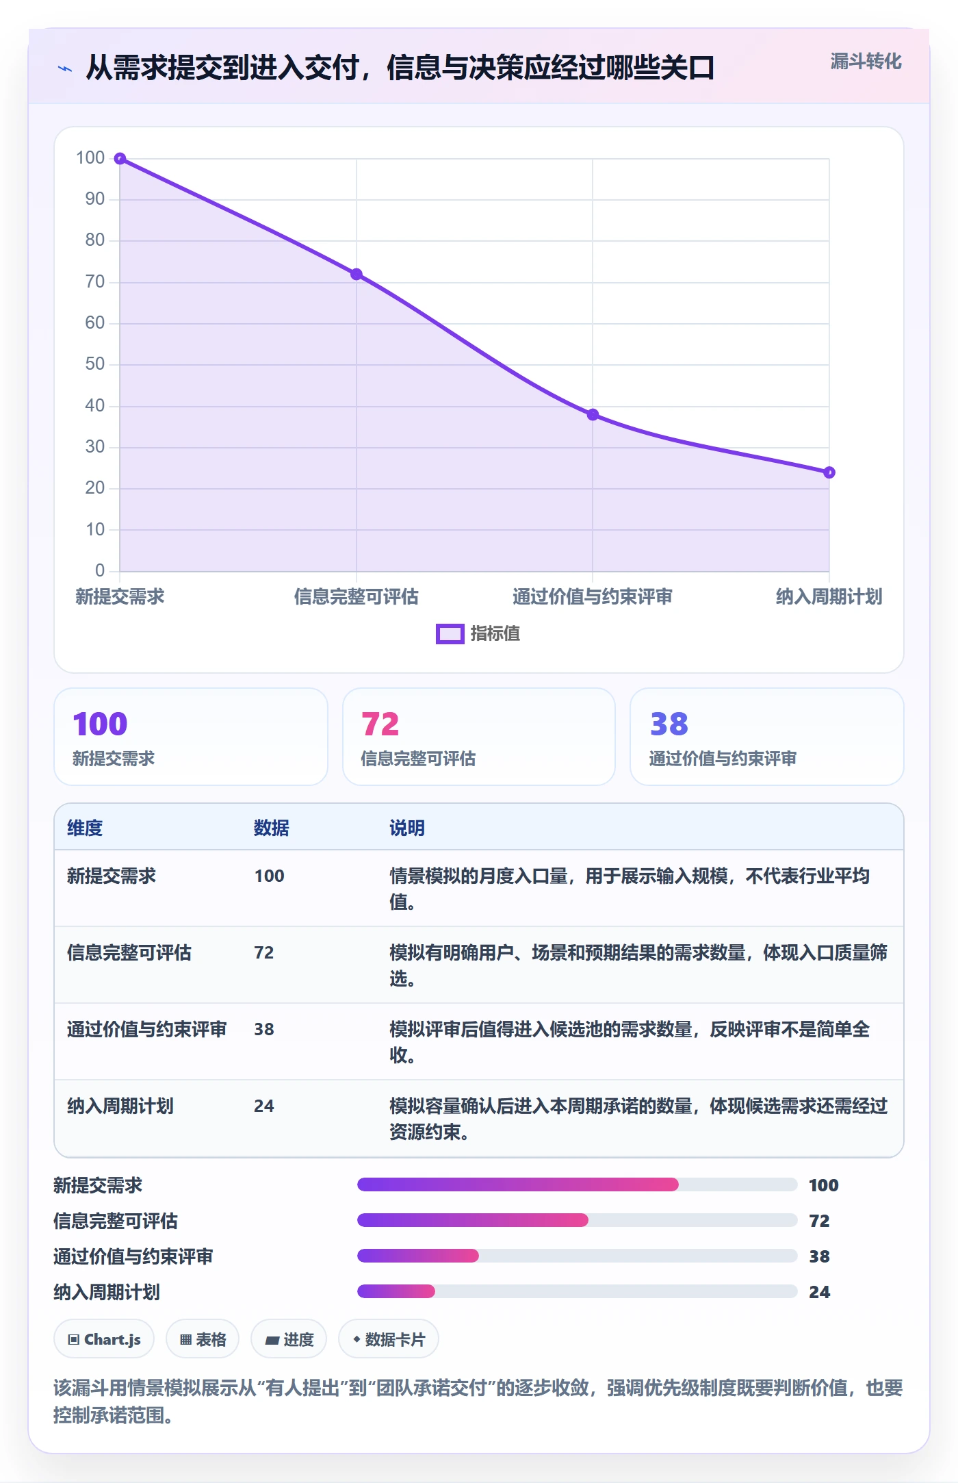Open the 38 通过价值与约束评审 metric card
958x1483 pixels.
767,737
